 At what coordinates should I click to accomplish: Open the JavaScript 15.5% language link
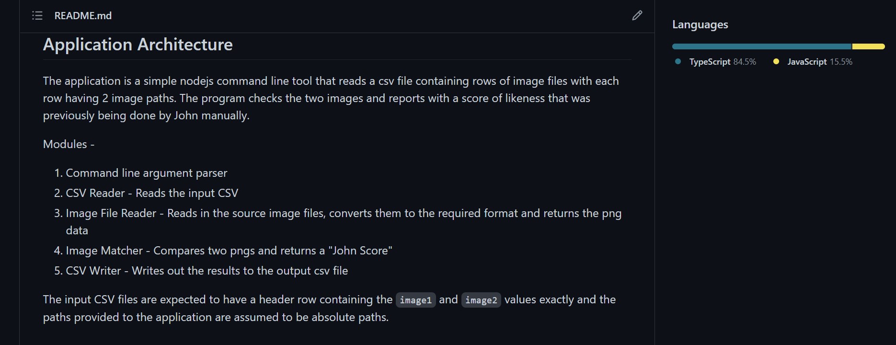tap(819, 62)
